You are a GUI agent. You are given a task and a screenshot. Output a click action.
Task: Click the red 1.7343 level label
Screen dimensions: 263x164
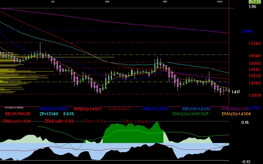(x=255, y=44)
